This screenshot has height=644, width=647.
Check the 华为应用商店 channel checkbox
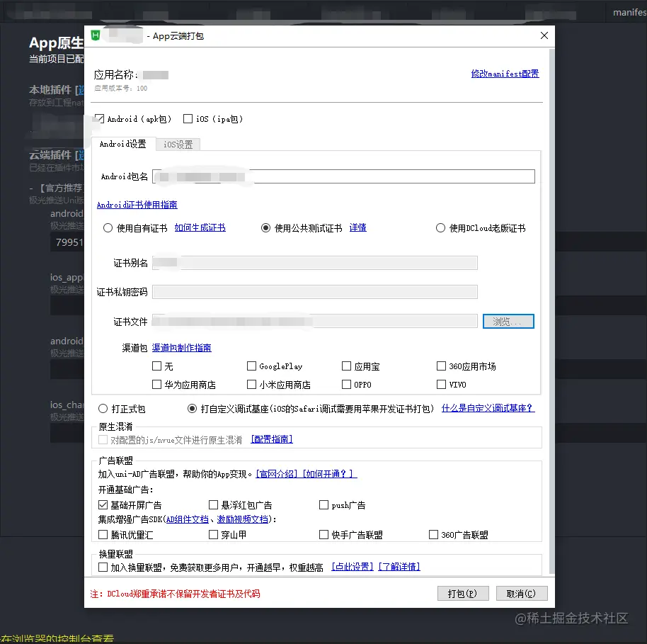coord(157,385)
